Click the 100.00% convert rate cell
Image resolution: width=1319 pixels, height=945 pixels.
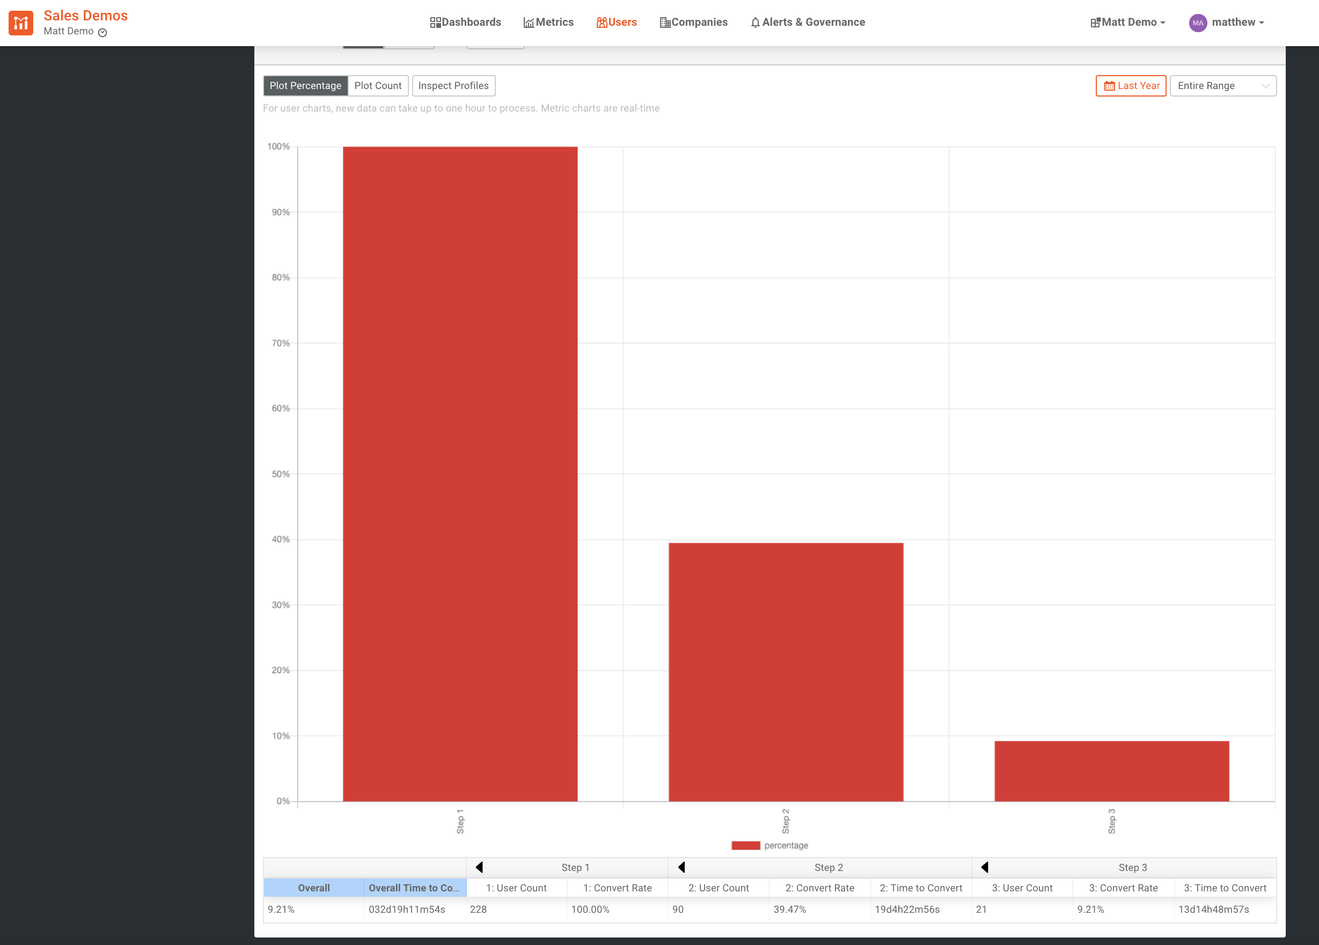click(618, 909)
